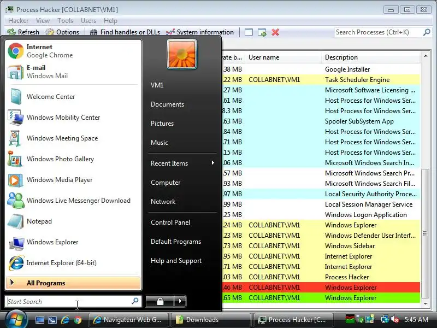Open System information

[199, 32]
